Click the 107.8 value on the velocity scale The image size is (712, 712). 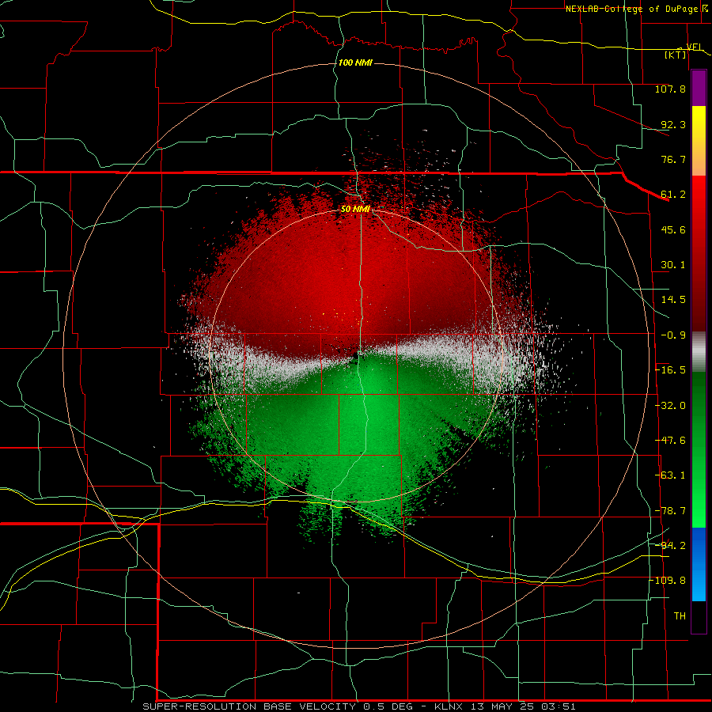(x=670, y=89)
